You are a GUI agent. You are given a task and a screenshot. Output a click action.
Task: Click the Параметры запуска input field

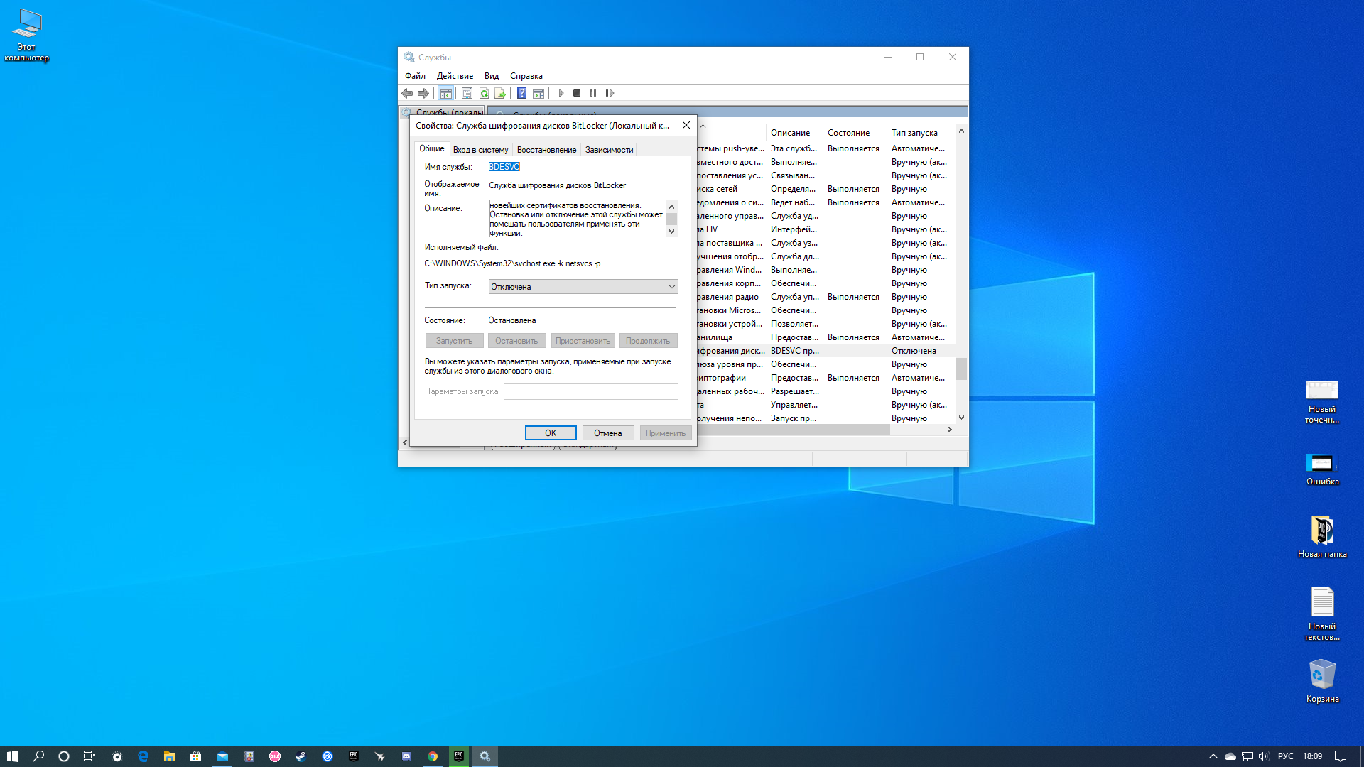pyautogui.click(x=591, y=391)
